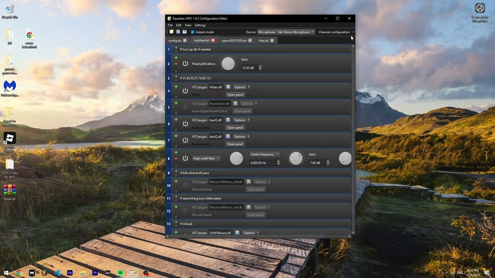Click the Preamplification gain knob
The width and height of the screenshot is (495, 278).
click(x=228, y=64)
